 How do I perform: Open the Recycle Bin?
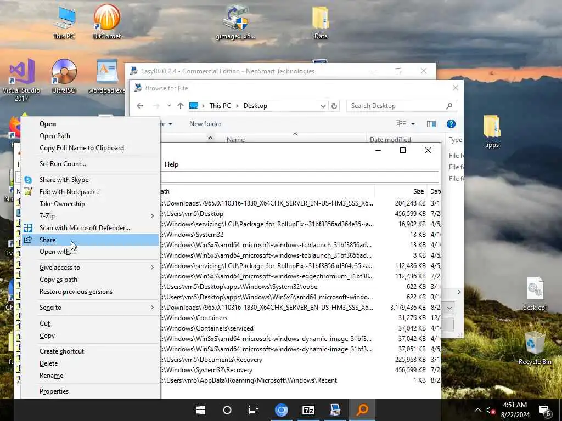(x=535, y=348)
